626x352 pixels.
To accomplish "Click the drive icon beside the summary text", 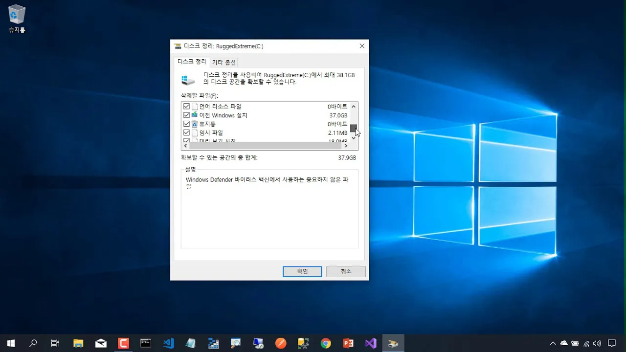I will click(188, 80).
